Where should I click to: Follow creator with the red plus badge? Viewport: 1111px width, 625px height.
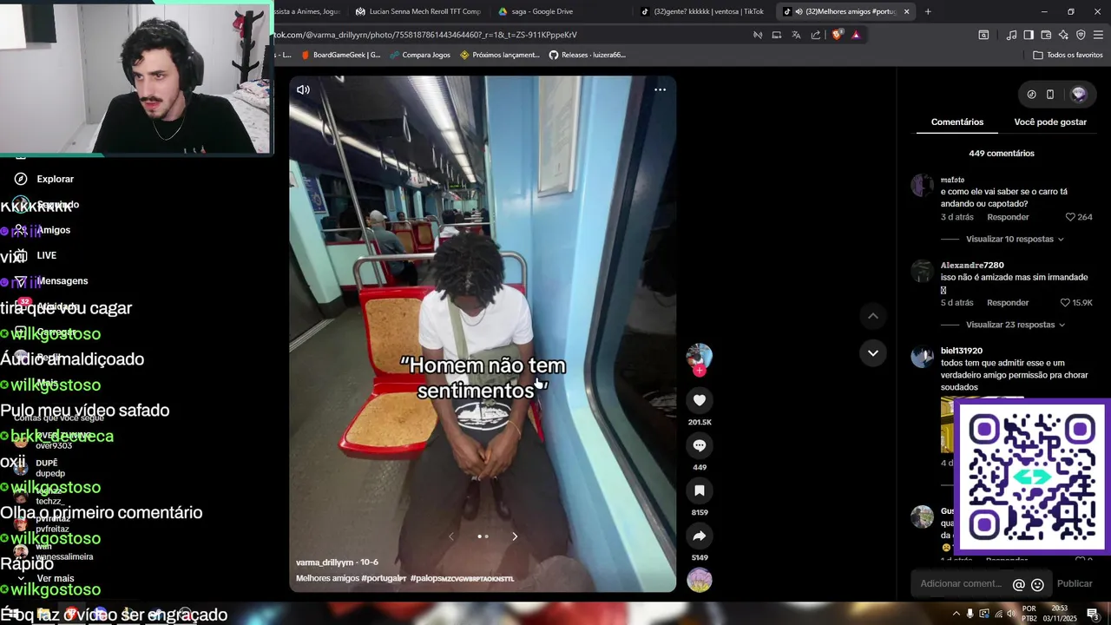[x=700, y=371]
